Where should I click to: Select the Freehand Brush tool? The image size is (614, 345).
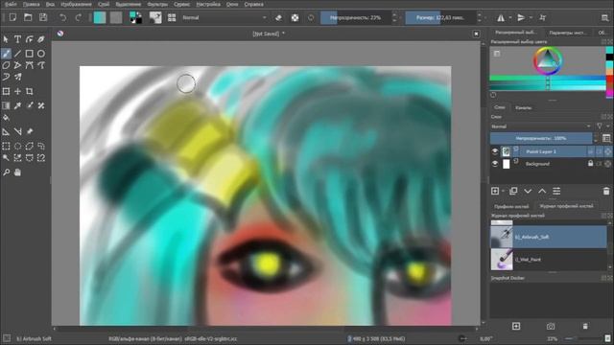coord(6,54)
